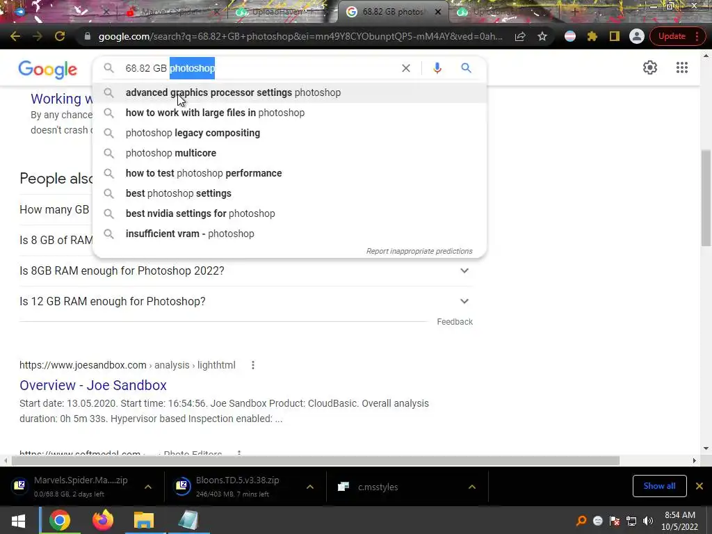Click the Feedback link

coord(455,321)
